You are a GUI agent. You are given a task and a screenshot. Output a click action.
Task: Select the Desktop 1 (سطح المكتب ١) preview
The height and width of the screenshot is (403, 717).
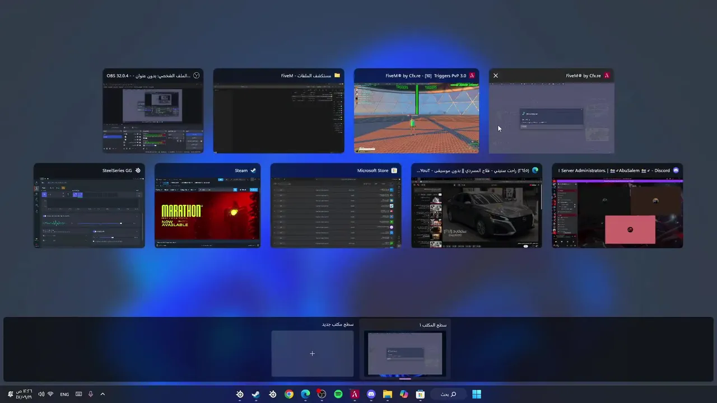tap(405, 353)
